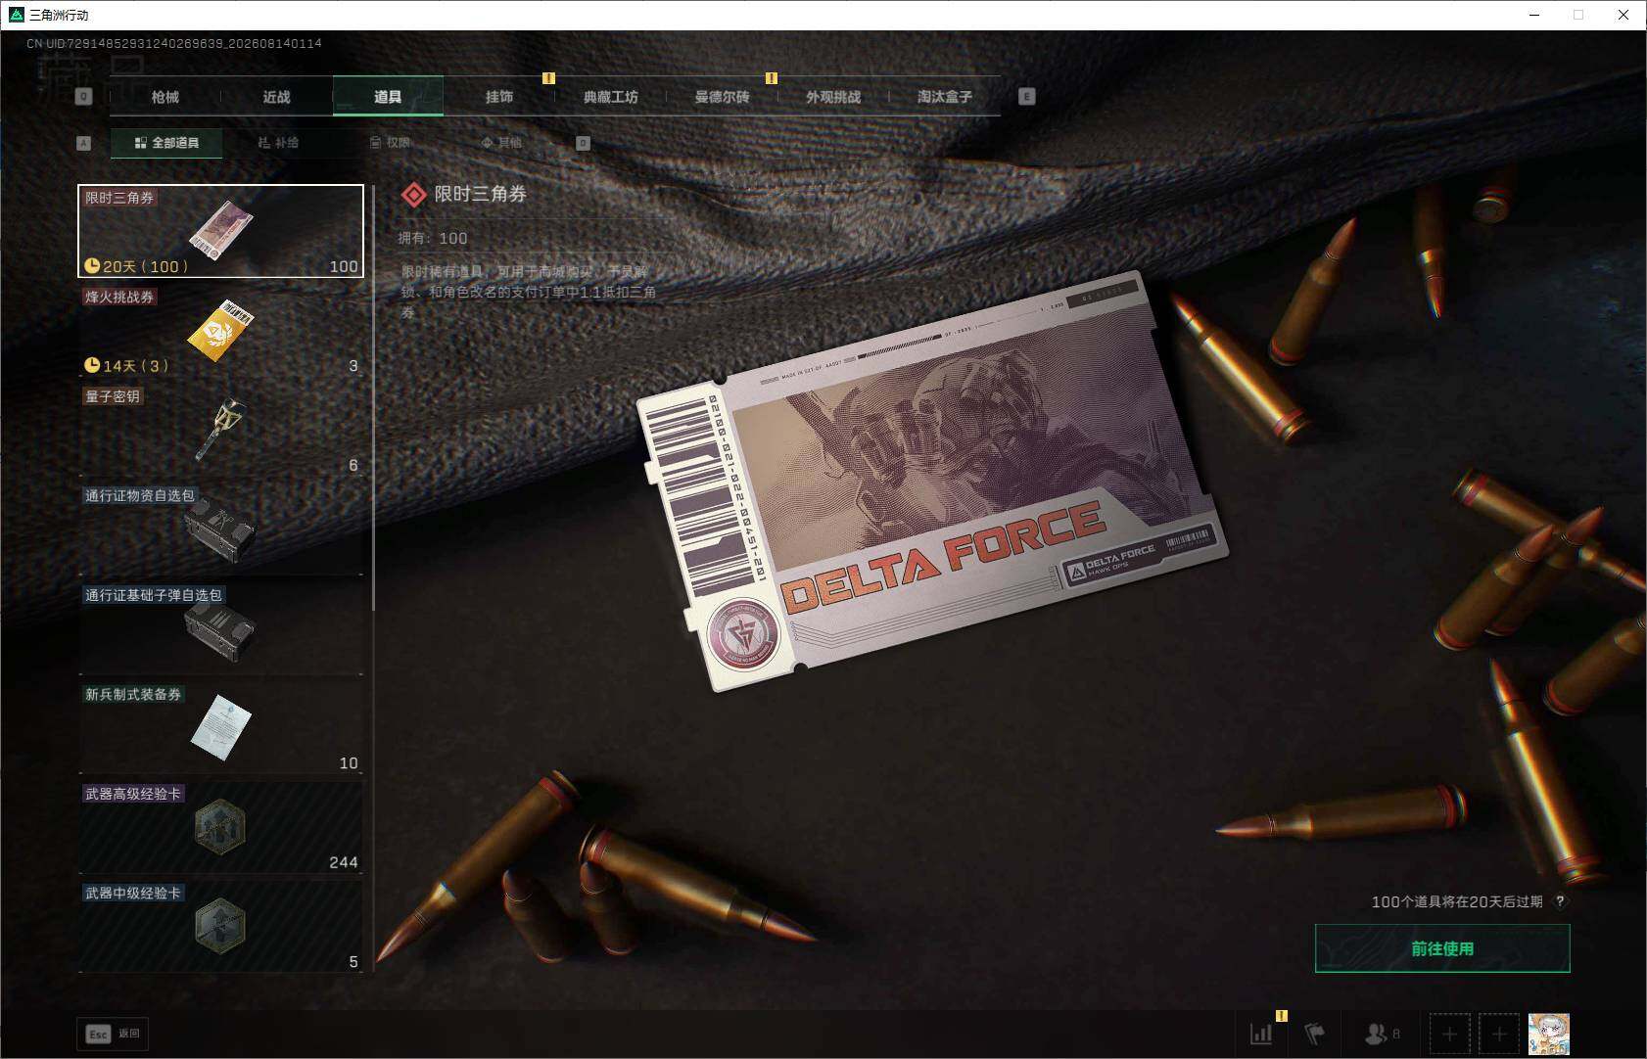Select the 道具 tab

click(x=388, y=97)
